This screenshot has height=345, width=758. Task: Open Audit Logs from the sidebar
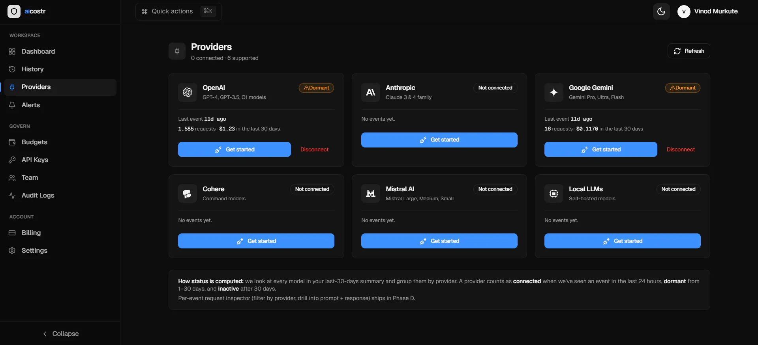tap(60, 196)
